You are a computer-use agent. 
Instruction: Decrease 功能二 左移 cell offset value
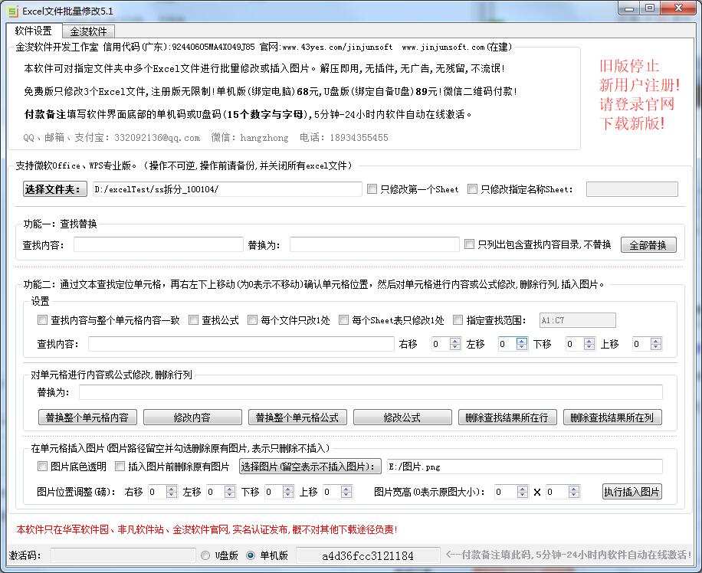pyautogui.click(x=522, y=347)
